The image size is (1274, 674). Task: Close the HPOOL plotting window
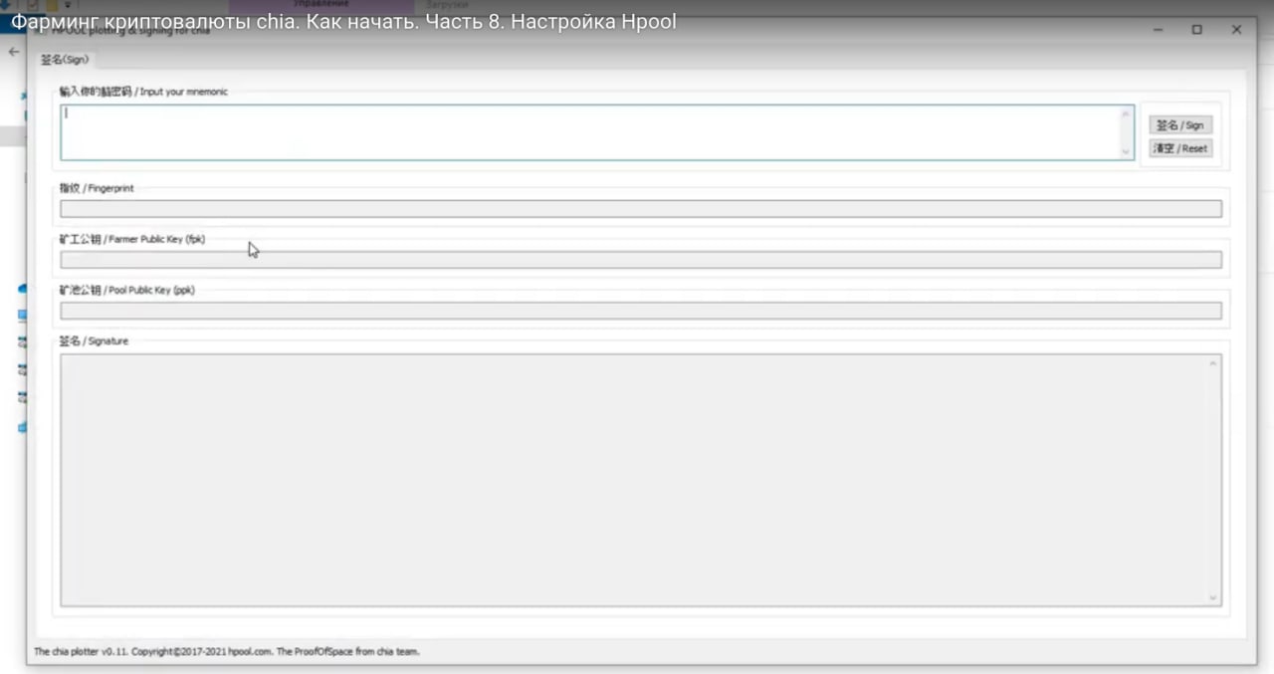pyautogui.click(x=1236, y=30)
